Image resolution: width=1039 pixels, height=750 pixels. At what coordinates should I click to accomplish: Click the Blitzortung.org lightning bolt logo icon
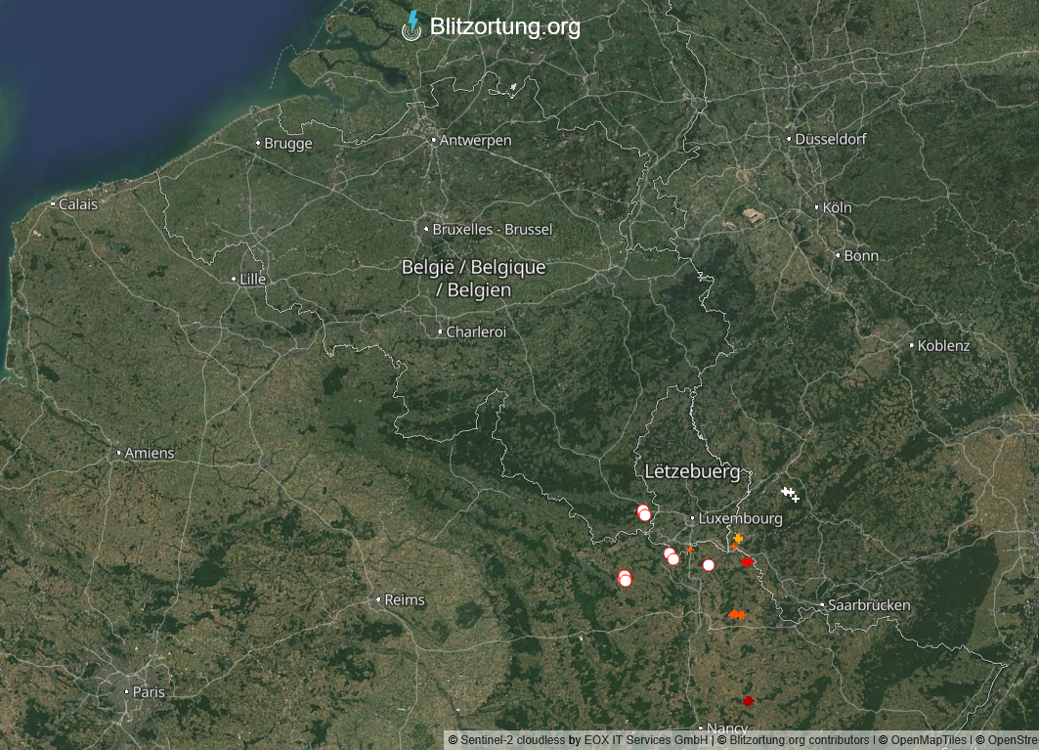(x=412, y=25)
